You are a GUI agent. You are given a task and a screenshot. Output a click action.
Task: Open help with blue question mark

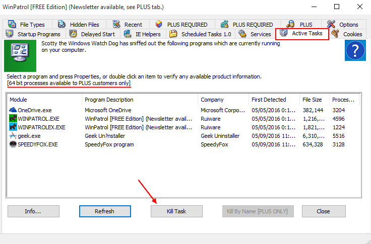click(x=355, y=50)
